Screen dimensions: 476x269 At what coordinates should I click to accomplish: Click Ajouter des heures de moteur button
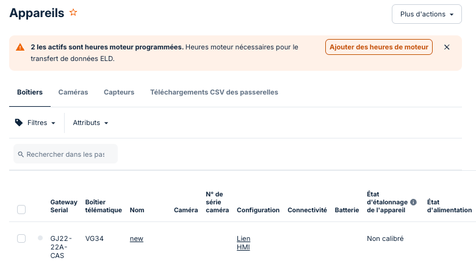(379, 47)
